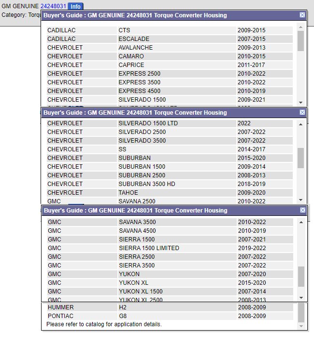This screenshot has width=314, height=346.
Task: Click scrollbar thumb in third popup
Action: (301, 277)
